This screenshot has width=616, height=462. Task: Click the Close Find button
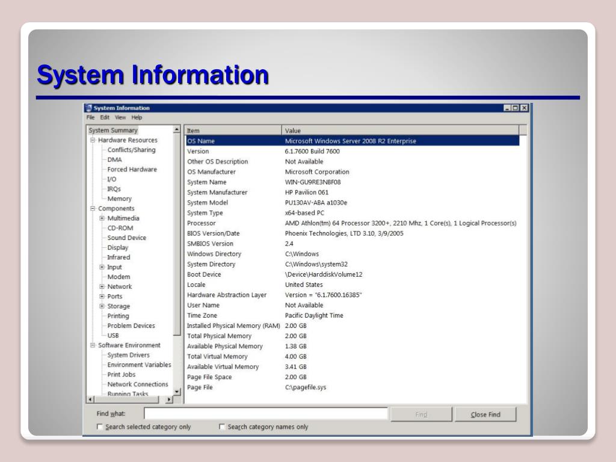(x=485, y=414)
